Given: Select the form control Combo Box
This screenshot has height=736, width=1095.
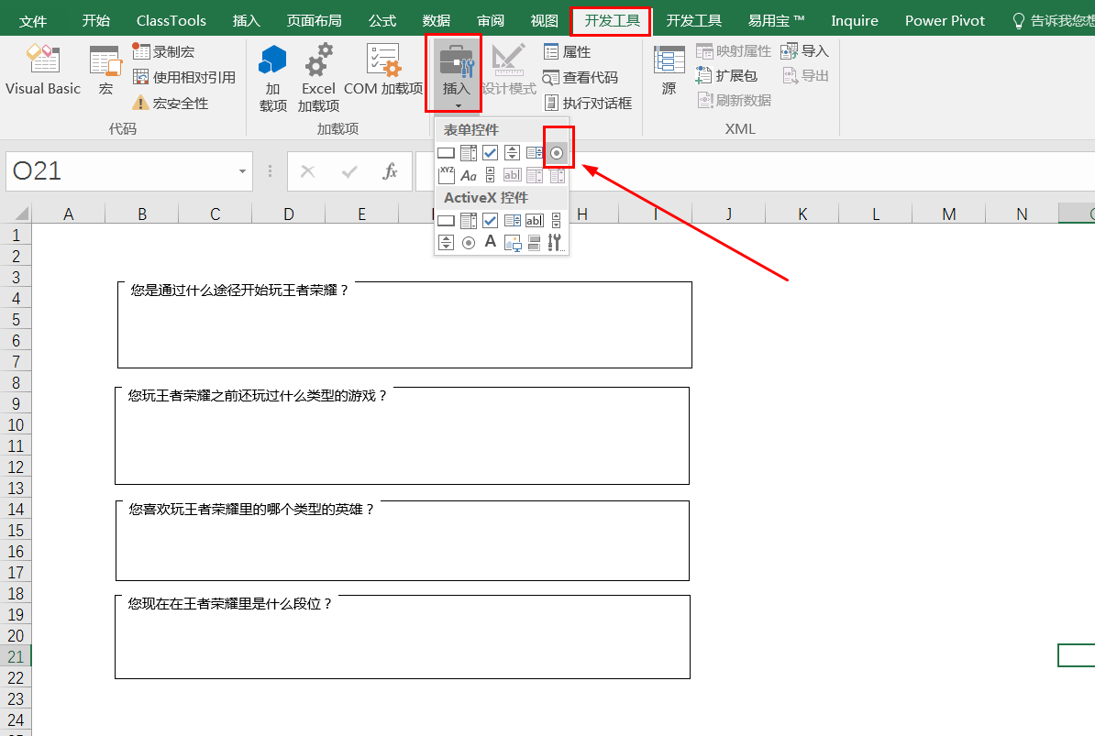Looking at the screenshot, I should (468, 153).
